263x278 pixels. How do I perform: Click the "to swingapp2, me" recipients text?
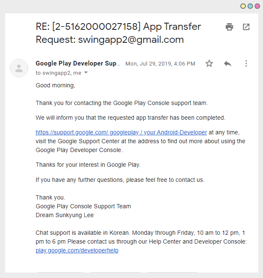[58, 73]
